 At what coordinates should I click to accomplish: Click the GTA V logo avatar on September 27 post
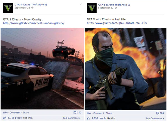(x=92, y=8)
